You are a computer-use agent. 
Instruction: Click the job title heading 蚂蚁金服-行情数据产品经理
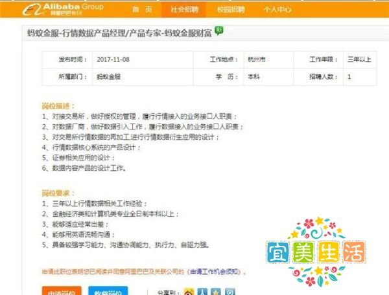[x=119, y=33]
